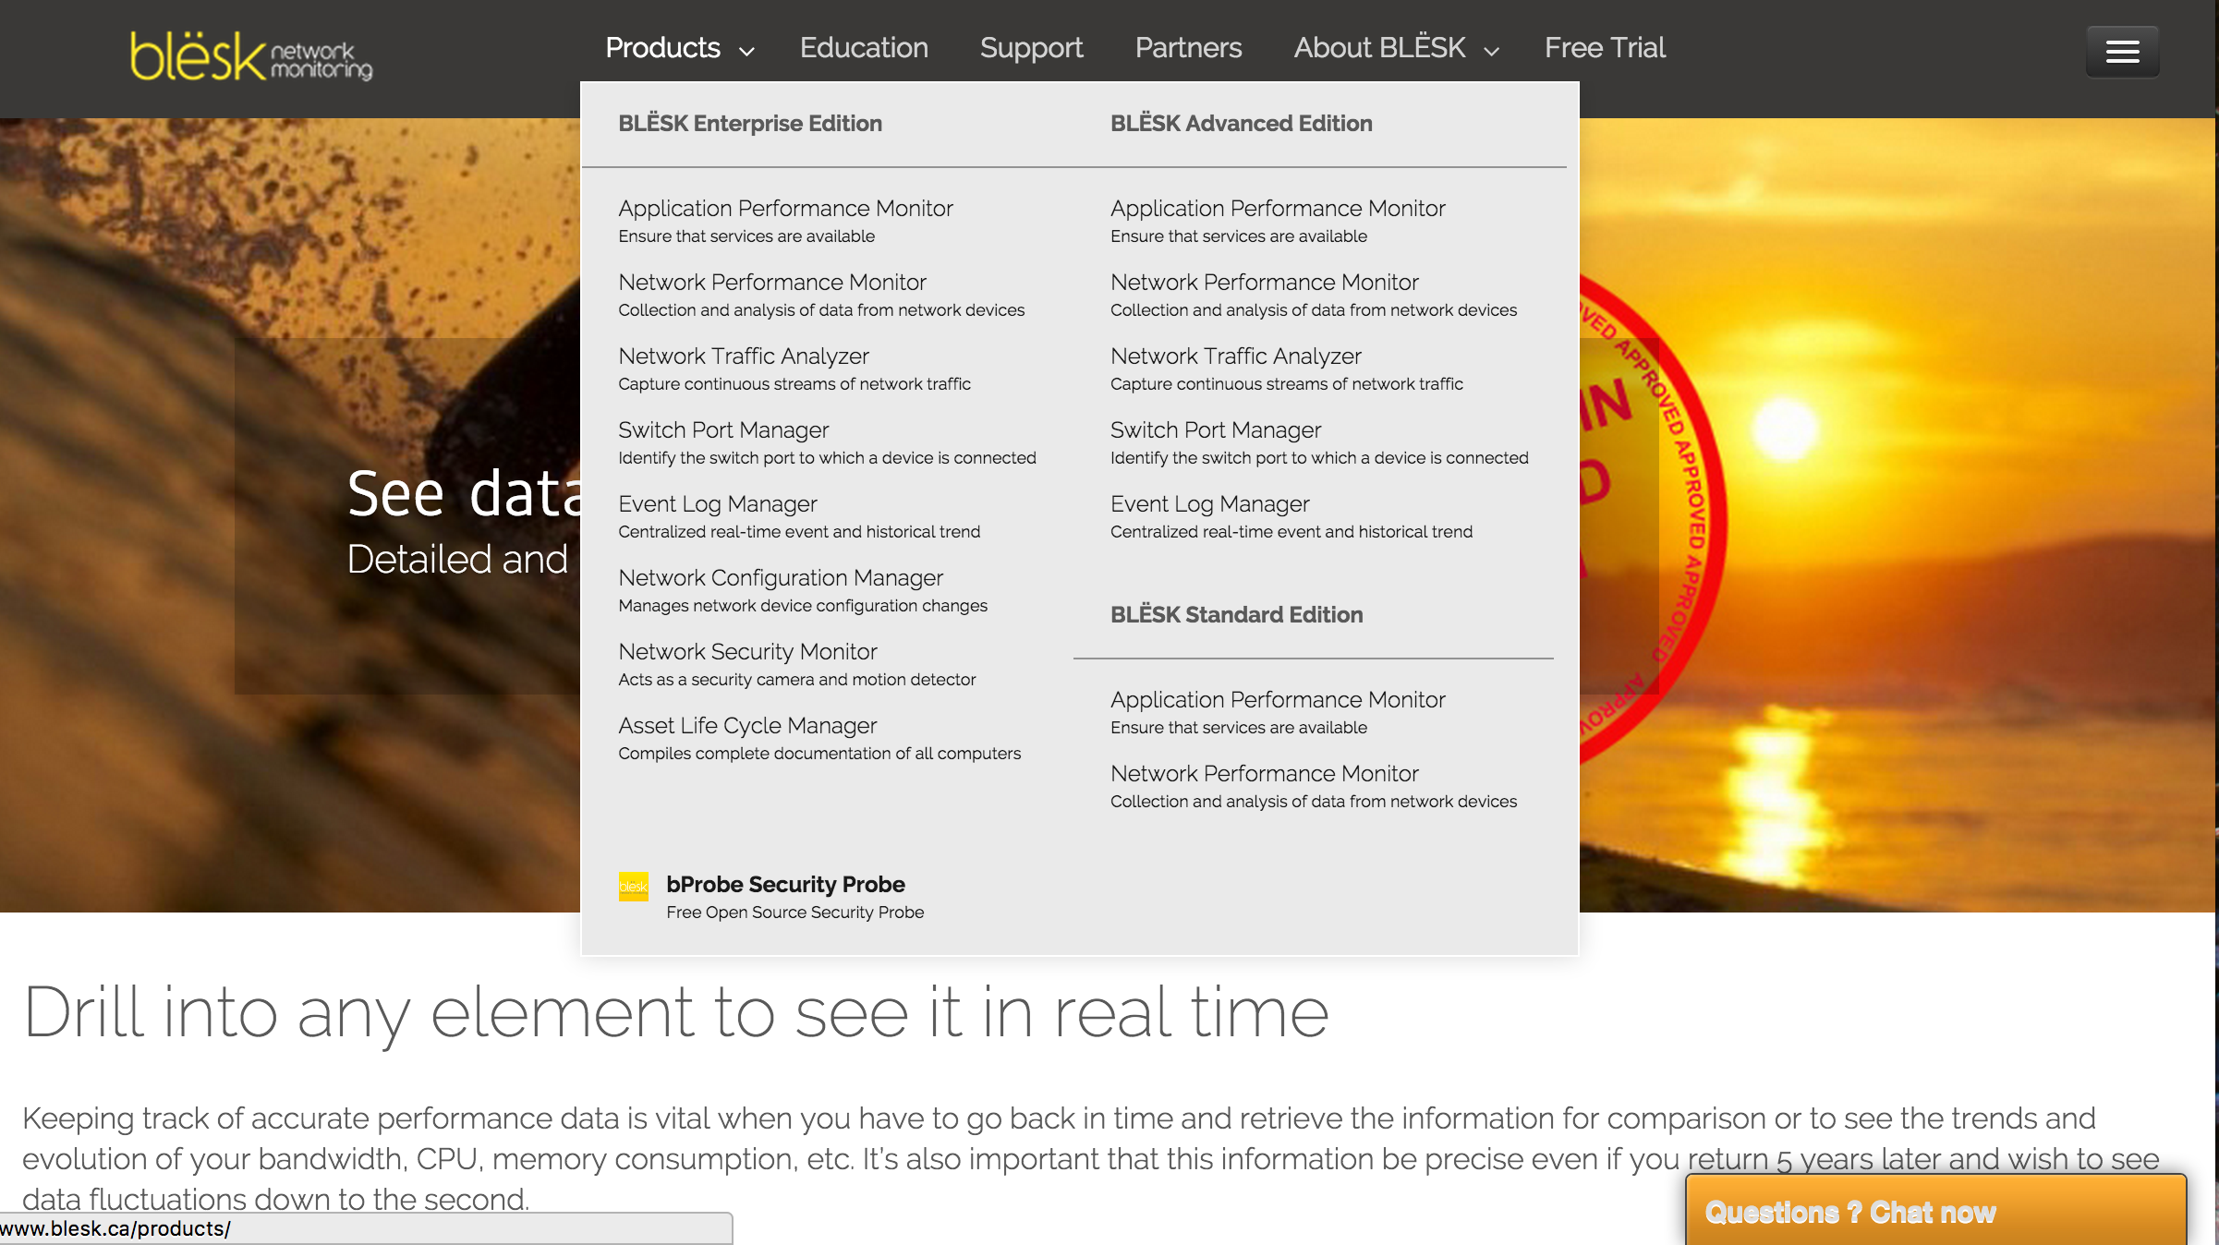Open Advanced edition Switch Port Manager

point(1215,430)
